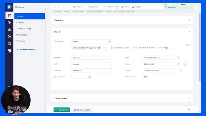Click the 123 value field
Image resolution: width=206 pixels, height=116 pixels.
[145, 77]
